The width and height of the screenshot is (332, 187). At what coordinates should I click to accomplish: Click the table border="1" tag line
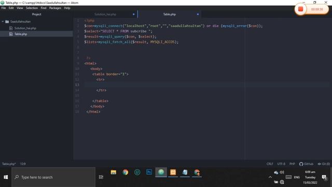110,74
